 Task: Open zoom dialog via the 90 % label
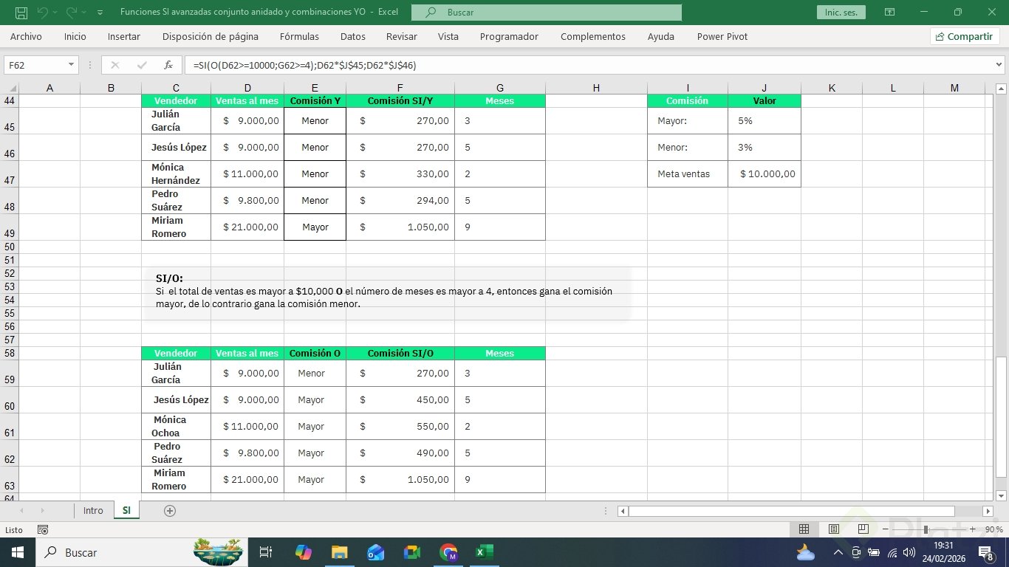click(993, 529)
